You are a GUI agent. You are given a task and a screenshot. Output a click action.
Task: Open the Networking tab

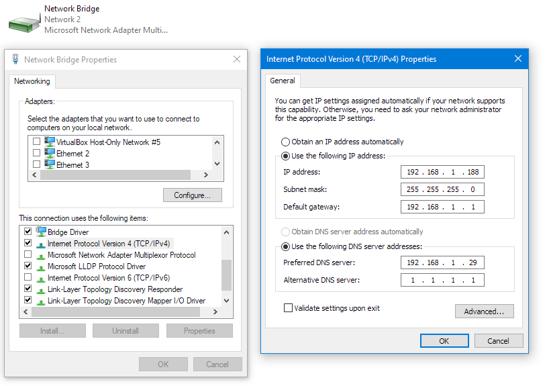pos(32,81)
